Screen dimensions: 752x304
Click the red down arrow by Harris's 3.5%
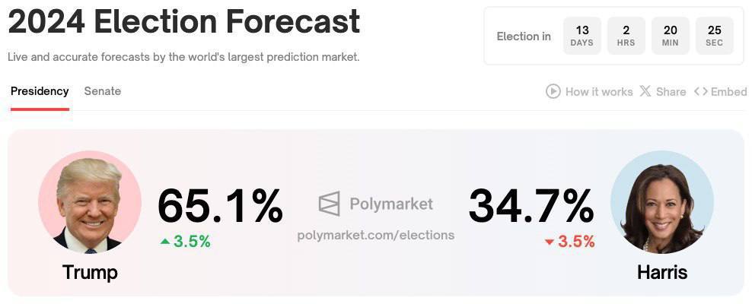(549, 242)
